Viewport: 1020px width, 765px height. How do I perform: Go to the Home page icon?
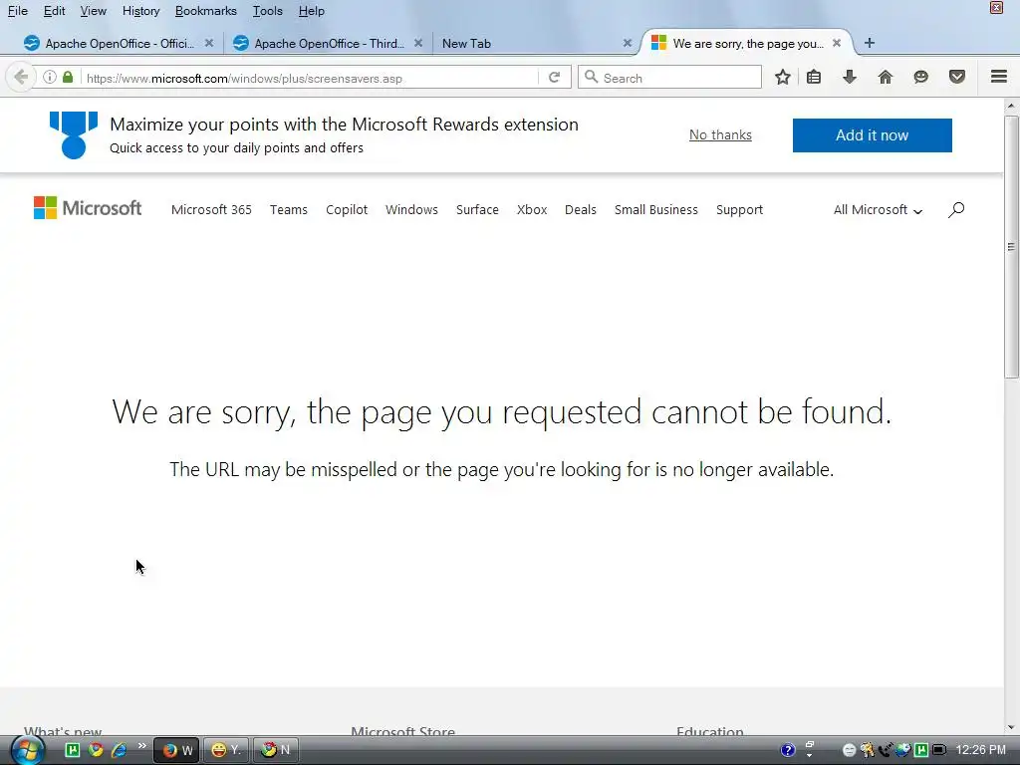(885, 78)
